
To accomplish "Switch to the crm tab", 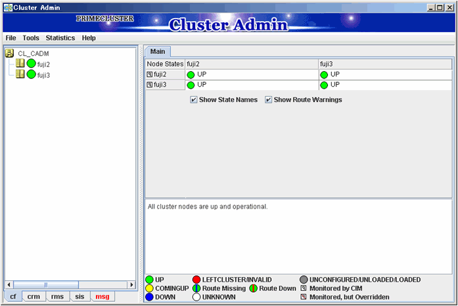I will (x=34, y=296).
